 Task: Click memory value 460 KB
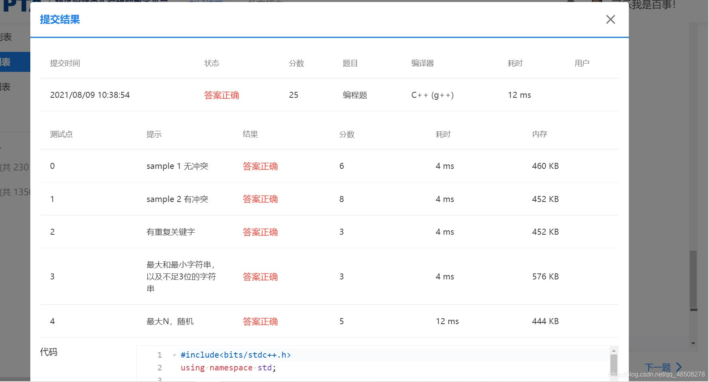[x=545, y=166]
